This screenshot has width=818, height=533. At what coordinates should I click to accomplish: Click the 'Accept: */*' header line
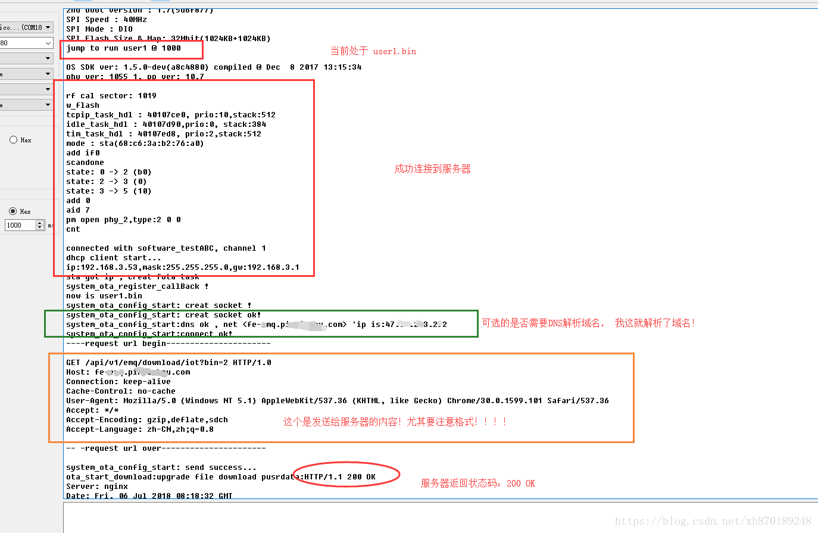coord(92,410)
